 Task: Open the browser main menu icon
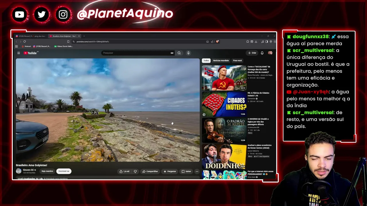click(275, 41)
